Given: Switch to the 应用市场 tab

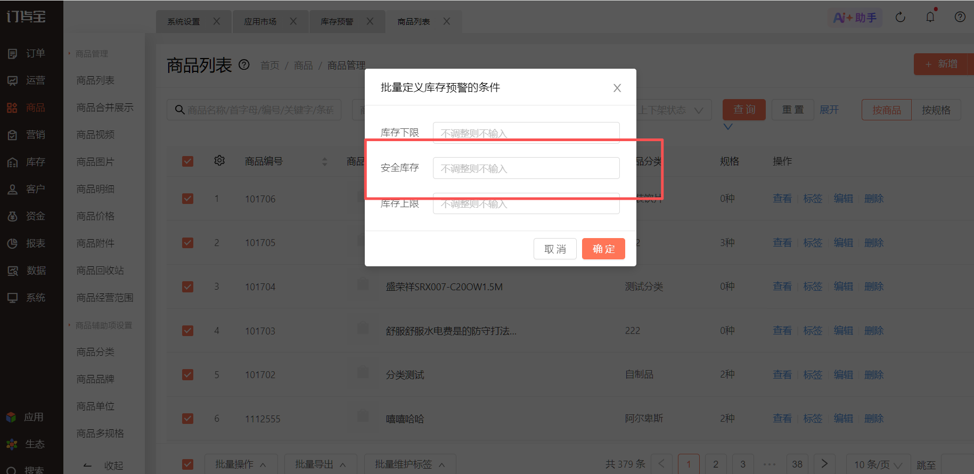Looking at the screenshot, I should (x=260, y=22).
